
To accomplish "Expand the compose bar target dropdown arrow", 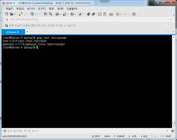I will pyautogui.click(x=167, y=131).
